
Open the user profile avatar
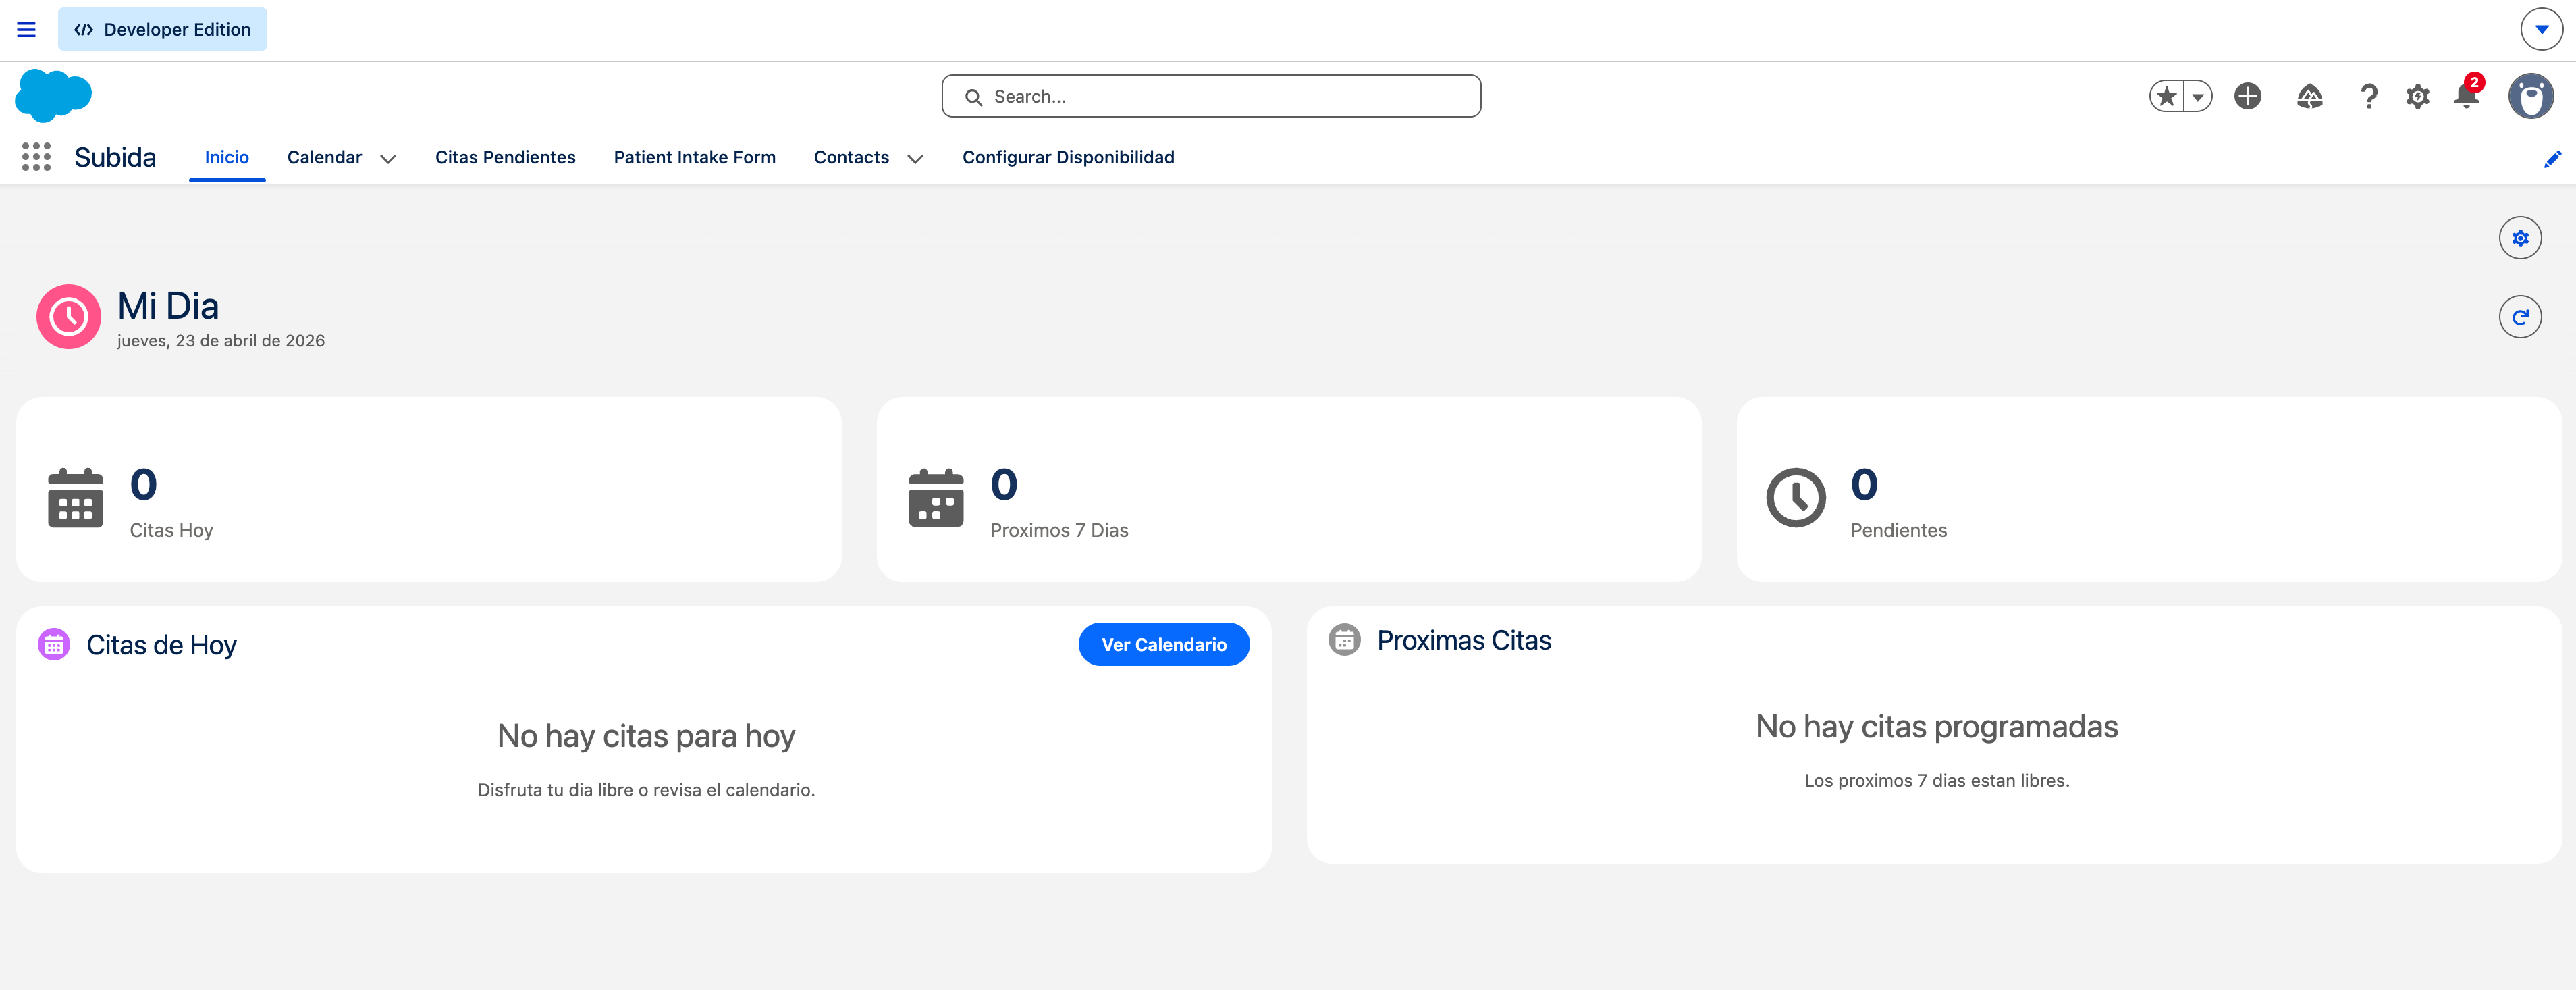coord(2531,96)
